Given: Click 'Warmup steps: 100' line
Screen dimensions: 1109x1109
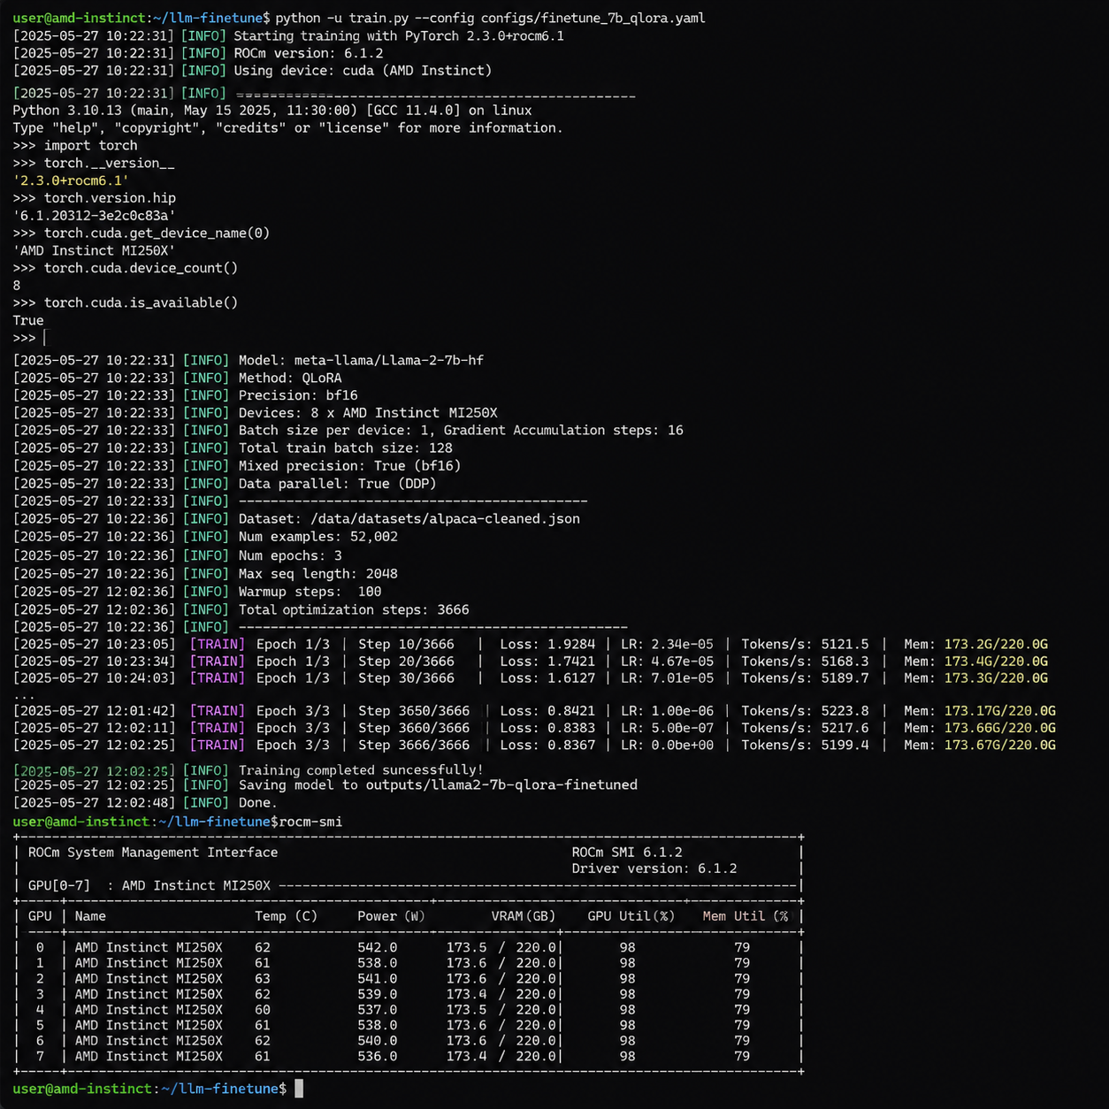Looking at the screenshot, I should tap(310, 592).
